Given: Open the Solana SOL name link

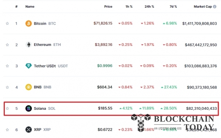Looking at the screenshot, I should click(45, 108).
